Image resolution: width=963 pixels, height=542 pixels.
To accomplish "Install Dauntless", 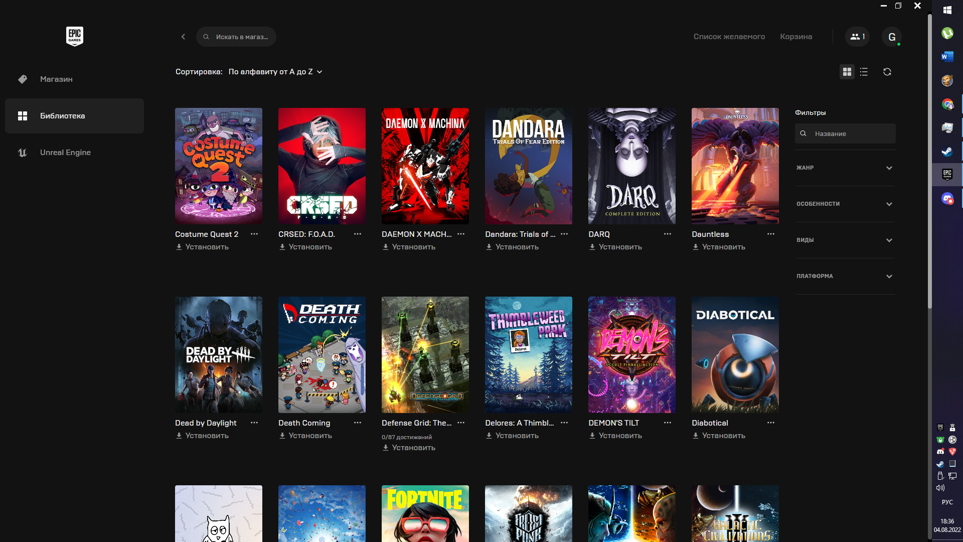I will [x=719, y=247].
